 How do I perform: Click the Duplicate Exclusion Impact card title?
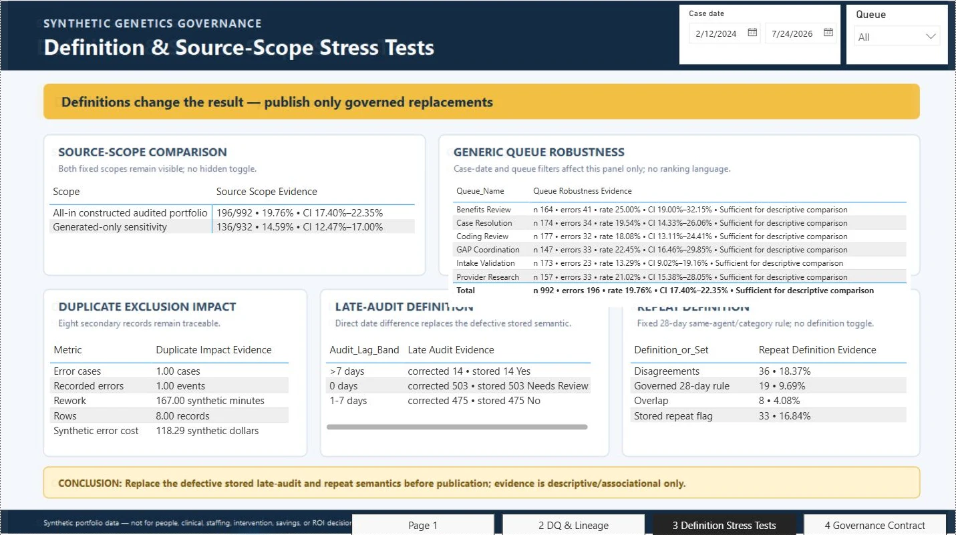click(x=147, y=307)
